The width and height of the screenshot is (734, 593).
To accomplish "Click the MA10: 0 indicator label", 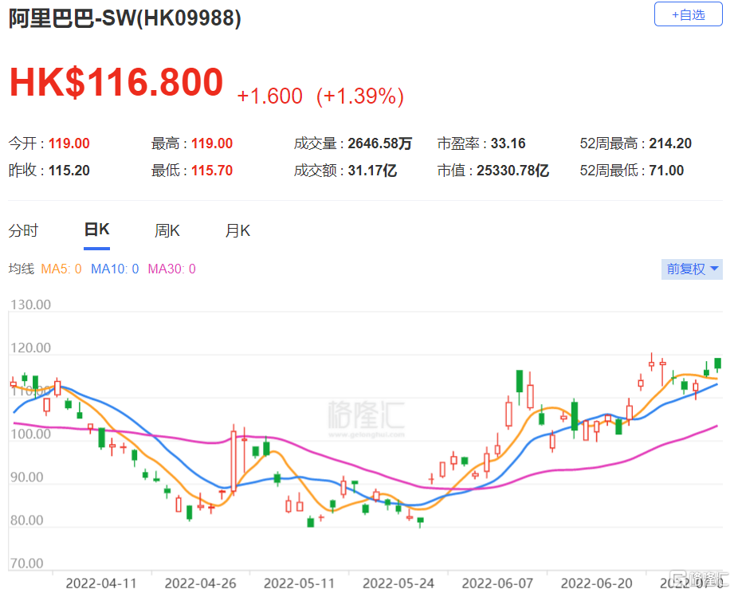I will 115,269.
